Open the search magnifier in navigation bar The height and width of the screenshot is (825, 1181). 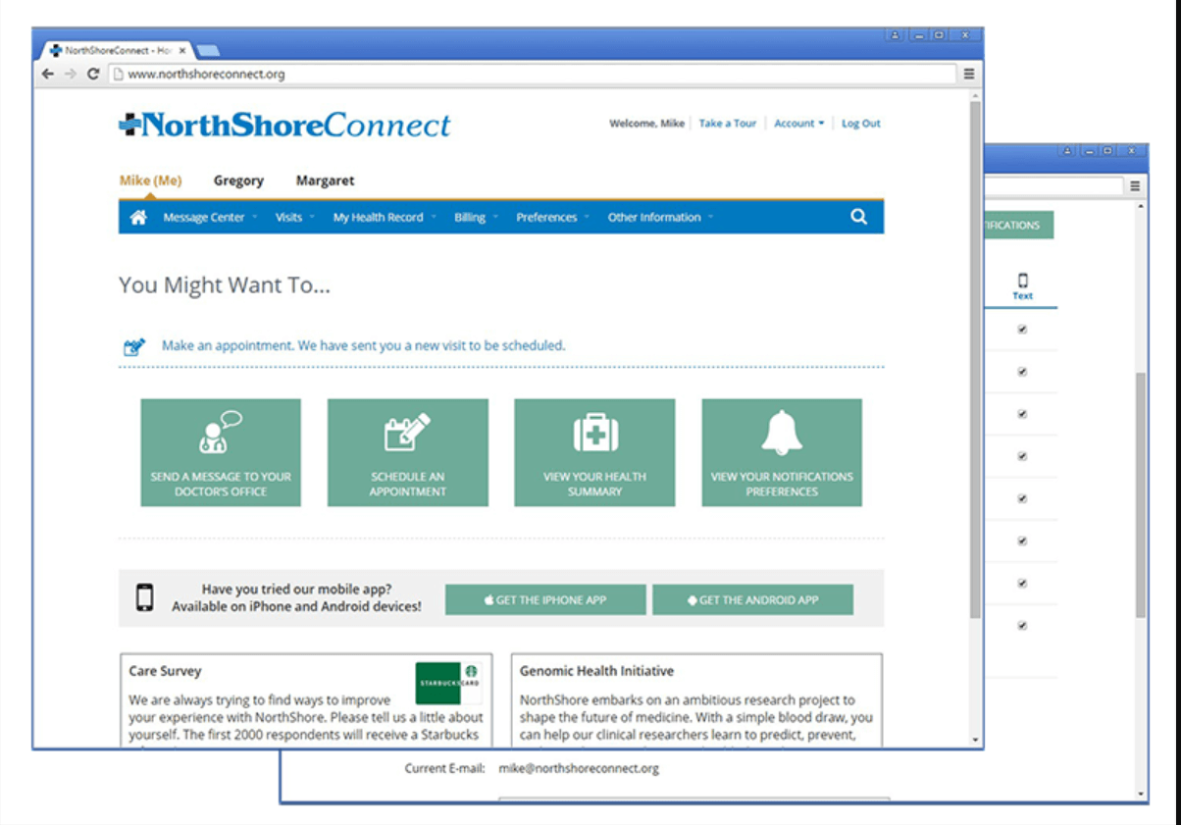point(858,218)
